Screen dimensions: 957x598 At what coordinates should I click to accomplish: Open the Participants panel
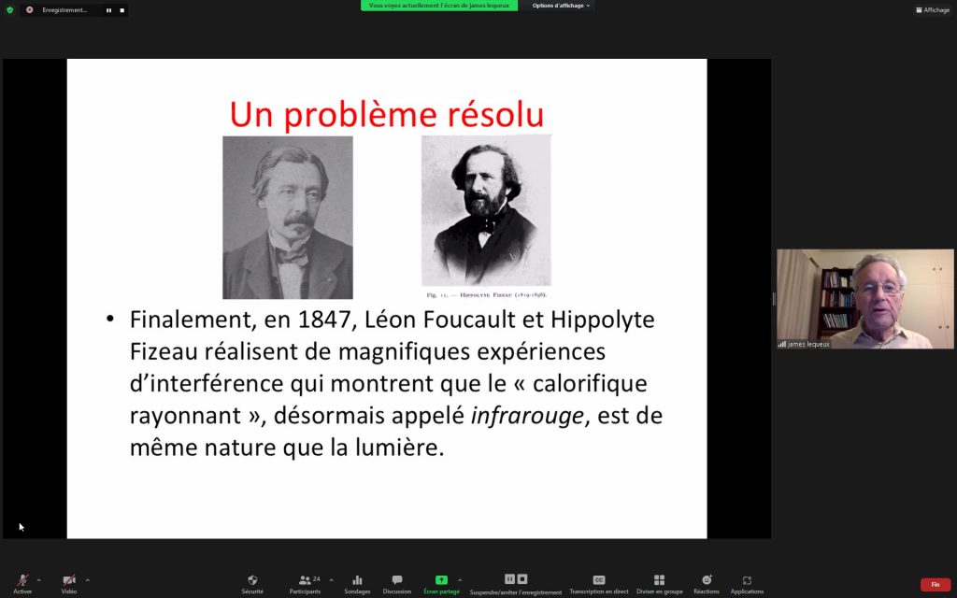click(x=305, y=583)
